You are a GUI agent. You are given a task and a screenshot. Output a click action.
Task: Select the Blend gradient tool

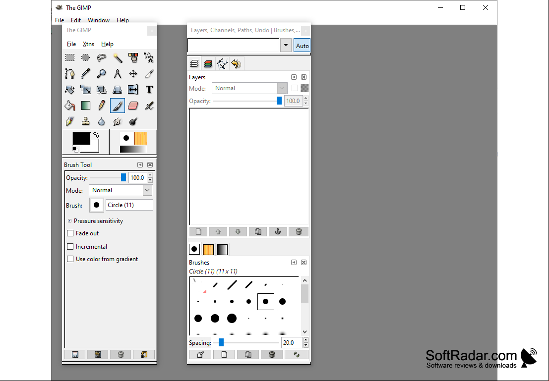(x=85, y=106)
